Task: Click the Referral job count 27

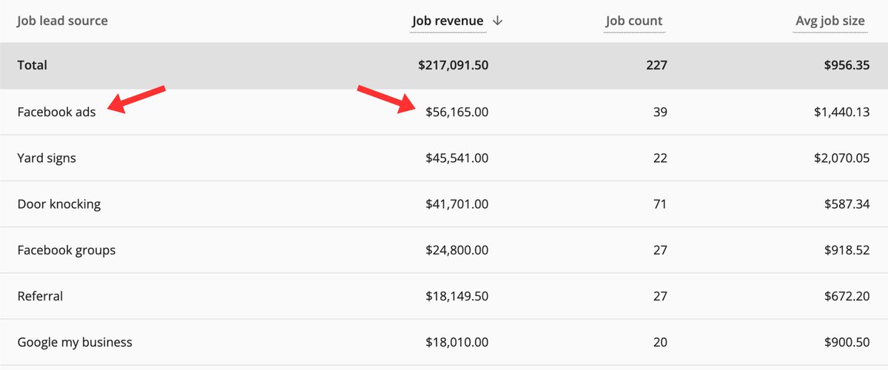Action: tap(660, 296)
